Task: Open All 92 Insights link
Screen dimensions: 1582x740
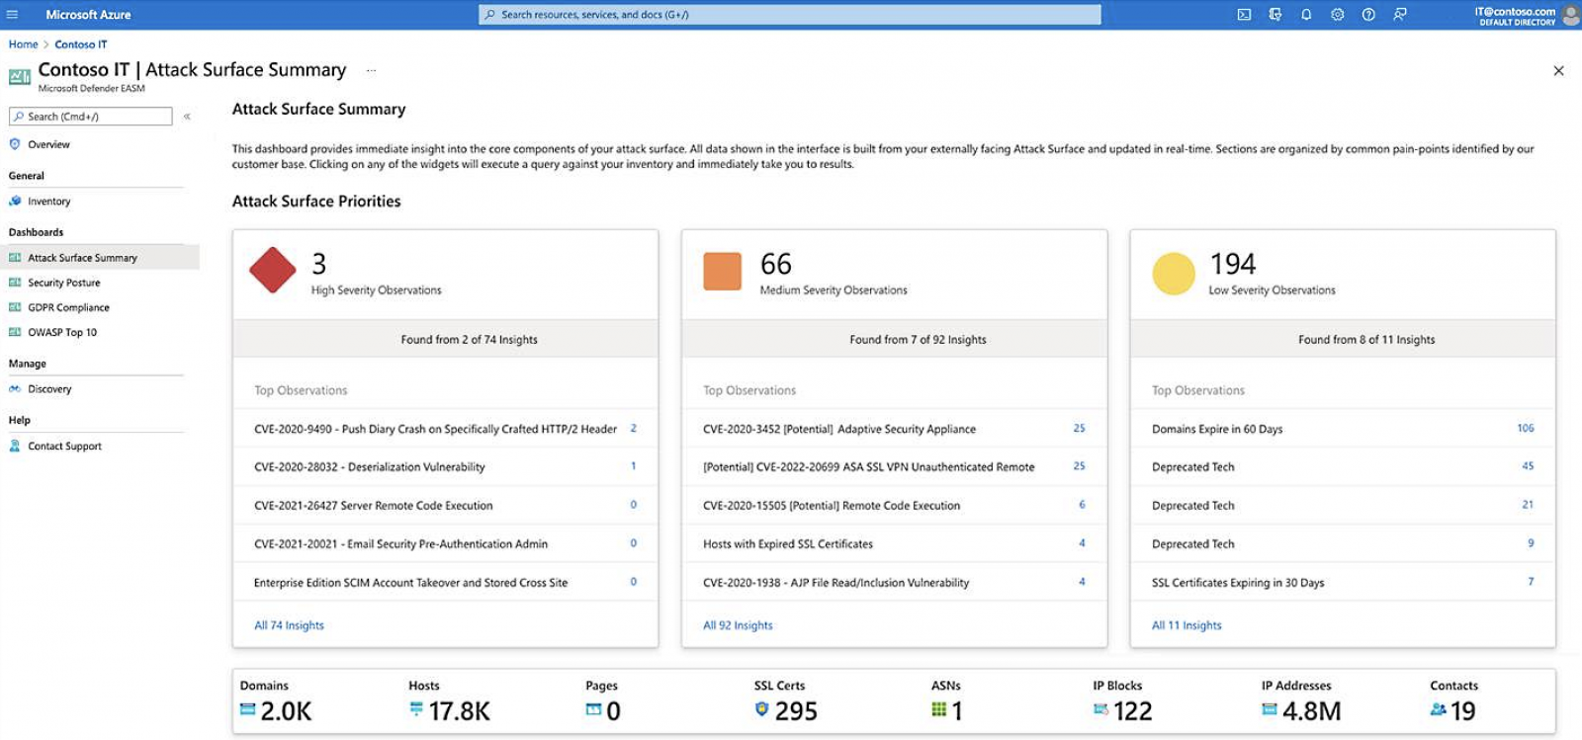Action: pos(738,625)
